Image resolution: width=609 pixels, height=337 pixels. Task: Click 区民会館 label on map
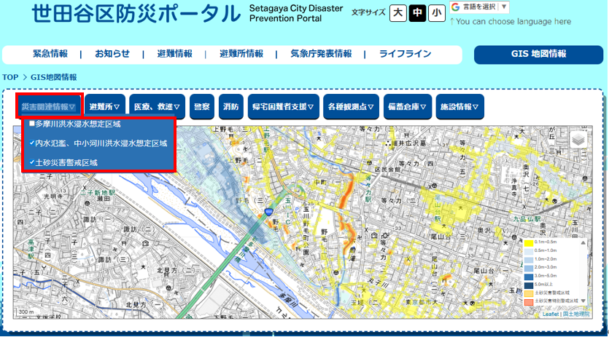tap(387, 170)
